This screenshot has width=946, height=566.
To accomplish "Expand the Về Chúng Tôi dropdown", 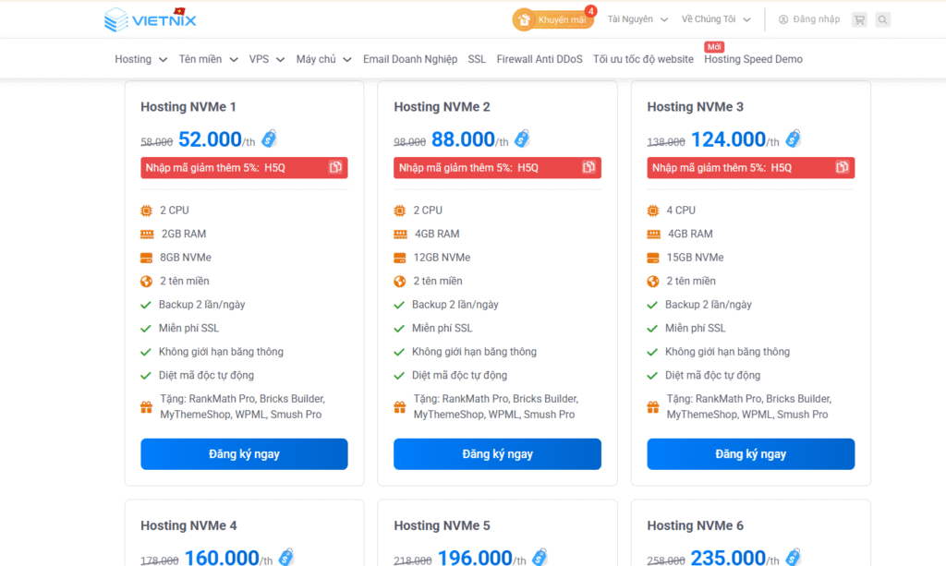I will coord(716,19).
